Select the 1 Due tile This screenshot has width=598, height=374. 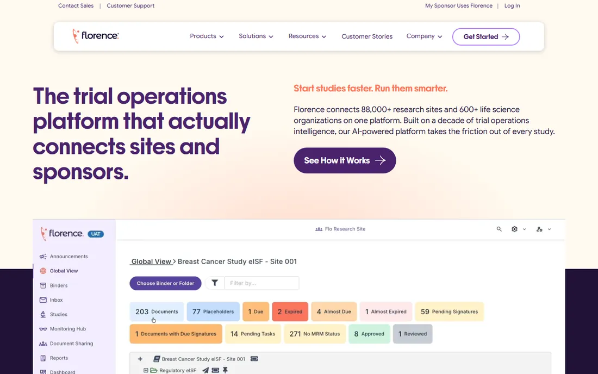pos(256,311)
